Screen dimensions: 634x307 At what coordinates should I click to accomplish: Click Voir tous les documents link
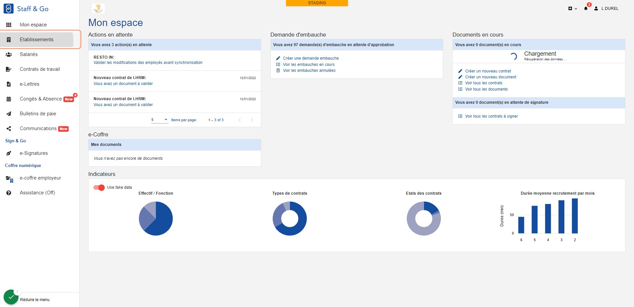pos(486,89)
